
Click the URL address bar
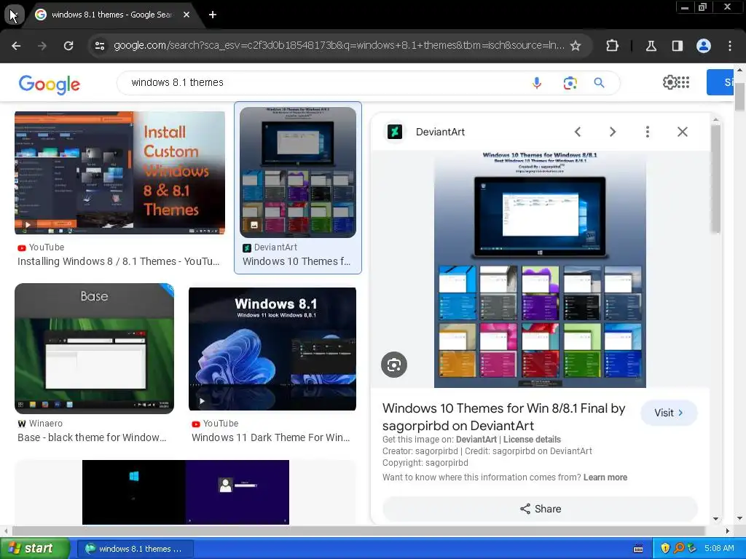tap(339, 46)
